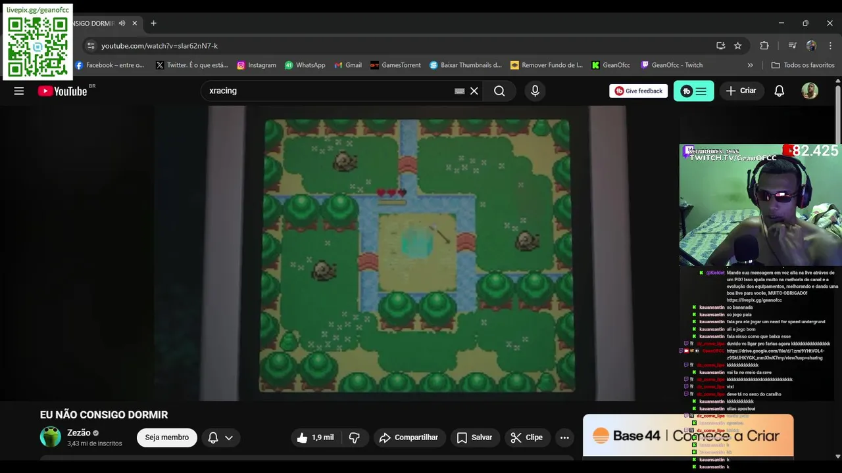
Task: Open the YouTube hamburger guide menu
Action: [x=19, y=91]
